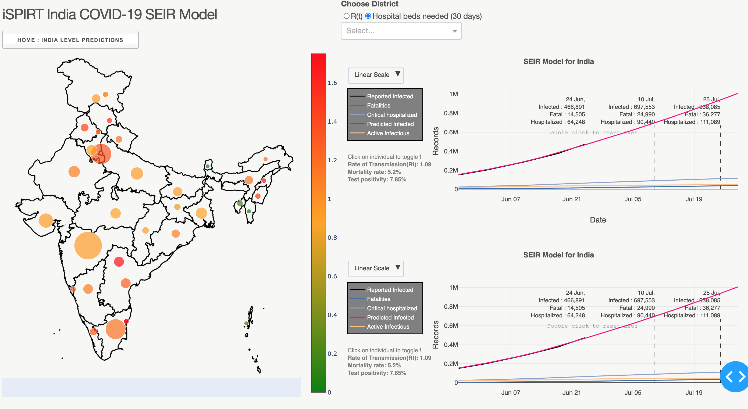
Task: Click the R(t) color scale bar
Action: [318, 223]
